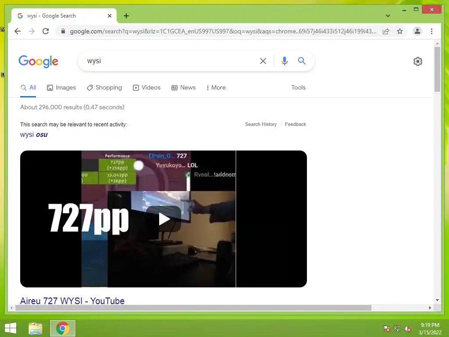The image size is (449, 337).
Task: Go back to the previous page
Action: click(18, 31)
